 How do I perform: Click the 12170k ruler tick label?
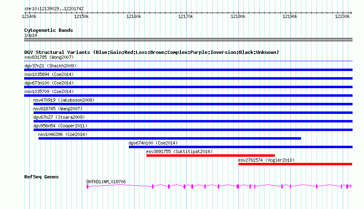tap(186, 16)
